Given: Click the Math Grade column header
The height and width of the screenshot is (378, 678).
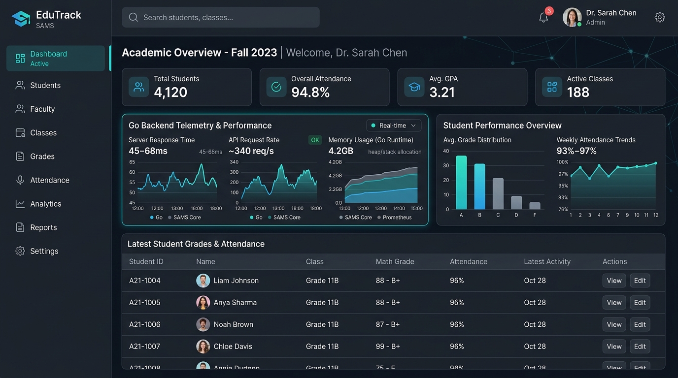Looking at the screenshot, I should [x=395, y=261].
